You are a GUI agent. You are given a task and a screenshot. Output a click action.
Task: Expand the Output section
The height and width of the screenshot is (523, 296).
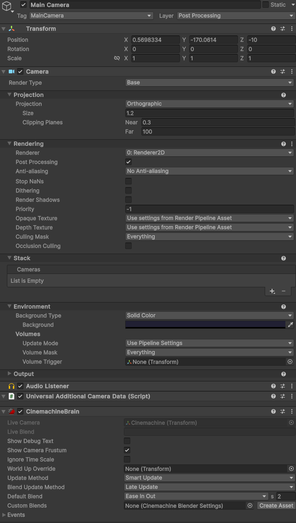point(10,374)
